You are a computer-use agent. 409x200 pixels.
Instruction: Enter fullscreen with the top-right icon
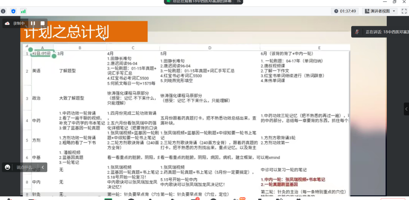(x=404, y=11)
